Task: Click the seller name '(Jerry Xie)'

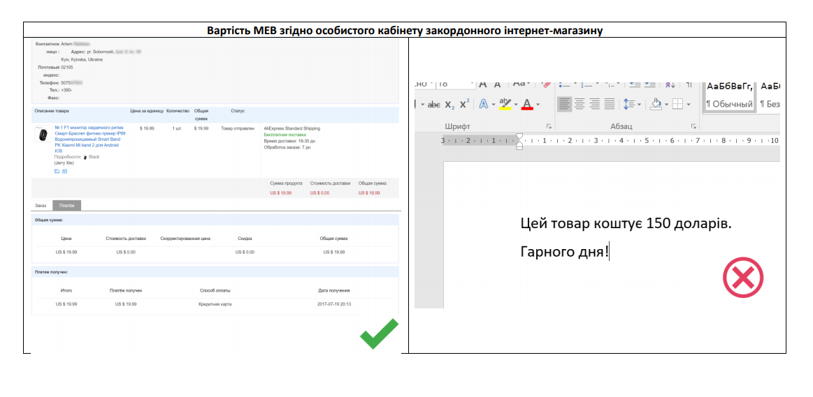Action: pos(65,163)
